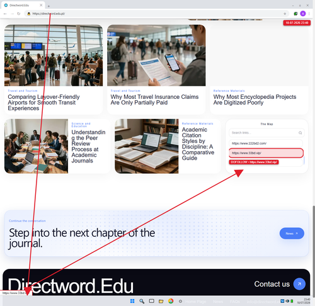This screenshot has height=306, width=315.
Task: Click Continue the conversation label
Action: [27, 221]
